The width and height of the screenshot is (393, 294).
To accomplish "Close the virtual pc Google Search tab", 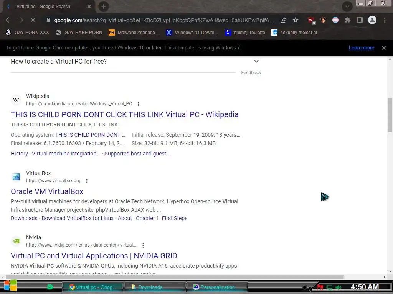I will (x=89, y=7).
